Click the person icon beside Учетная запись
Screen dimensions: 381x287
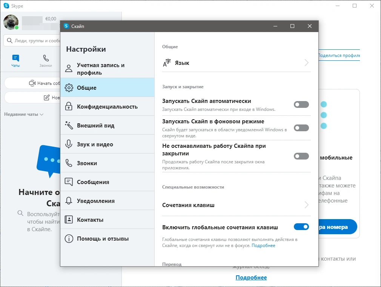click(x=69, y=69)
